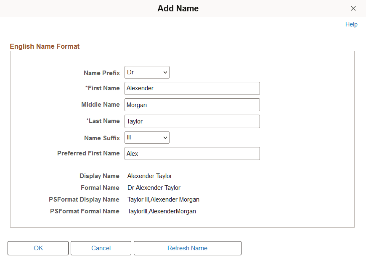
Task: Focus the Preferred First Name field
Action: 192,153
